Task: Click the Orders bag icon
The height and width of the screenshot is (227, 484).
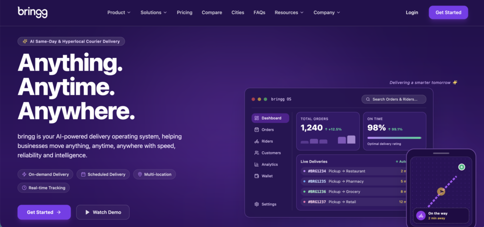Action: (x=257, y=130)
